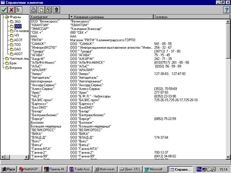
Task: Switch to Microsoft Word taskbar item
Action: tap(156, 169)
